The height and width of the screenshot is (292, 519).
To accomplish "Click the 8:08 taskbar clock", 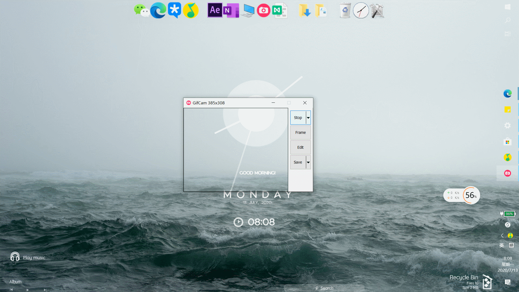I will (x=508, y=258).
